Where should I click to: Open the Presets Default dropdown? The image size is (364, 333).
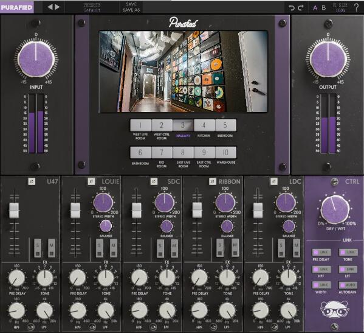pyautogui.click(x=92, y=7)
